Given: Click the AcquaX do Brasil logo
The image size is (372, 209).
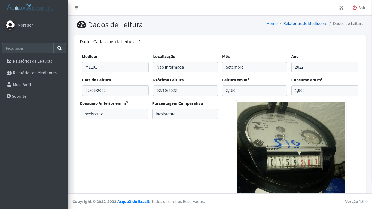Looking at the screenshot, I should [30, 8].
